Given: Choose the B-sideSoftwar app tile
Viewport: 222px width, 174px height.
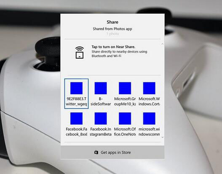Looking at the screenshot, I should point(101,94).
